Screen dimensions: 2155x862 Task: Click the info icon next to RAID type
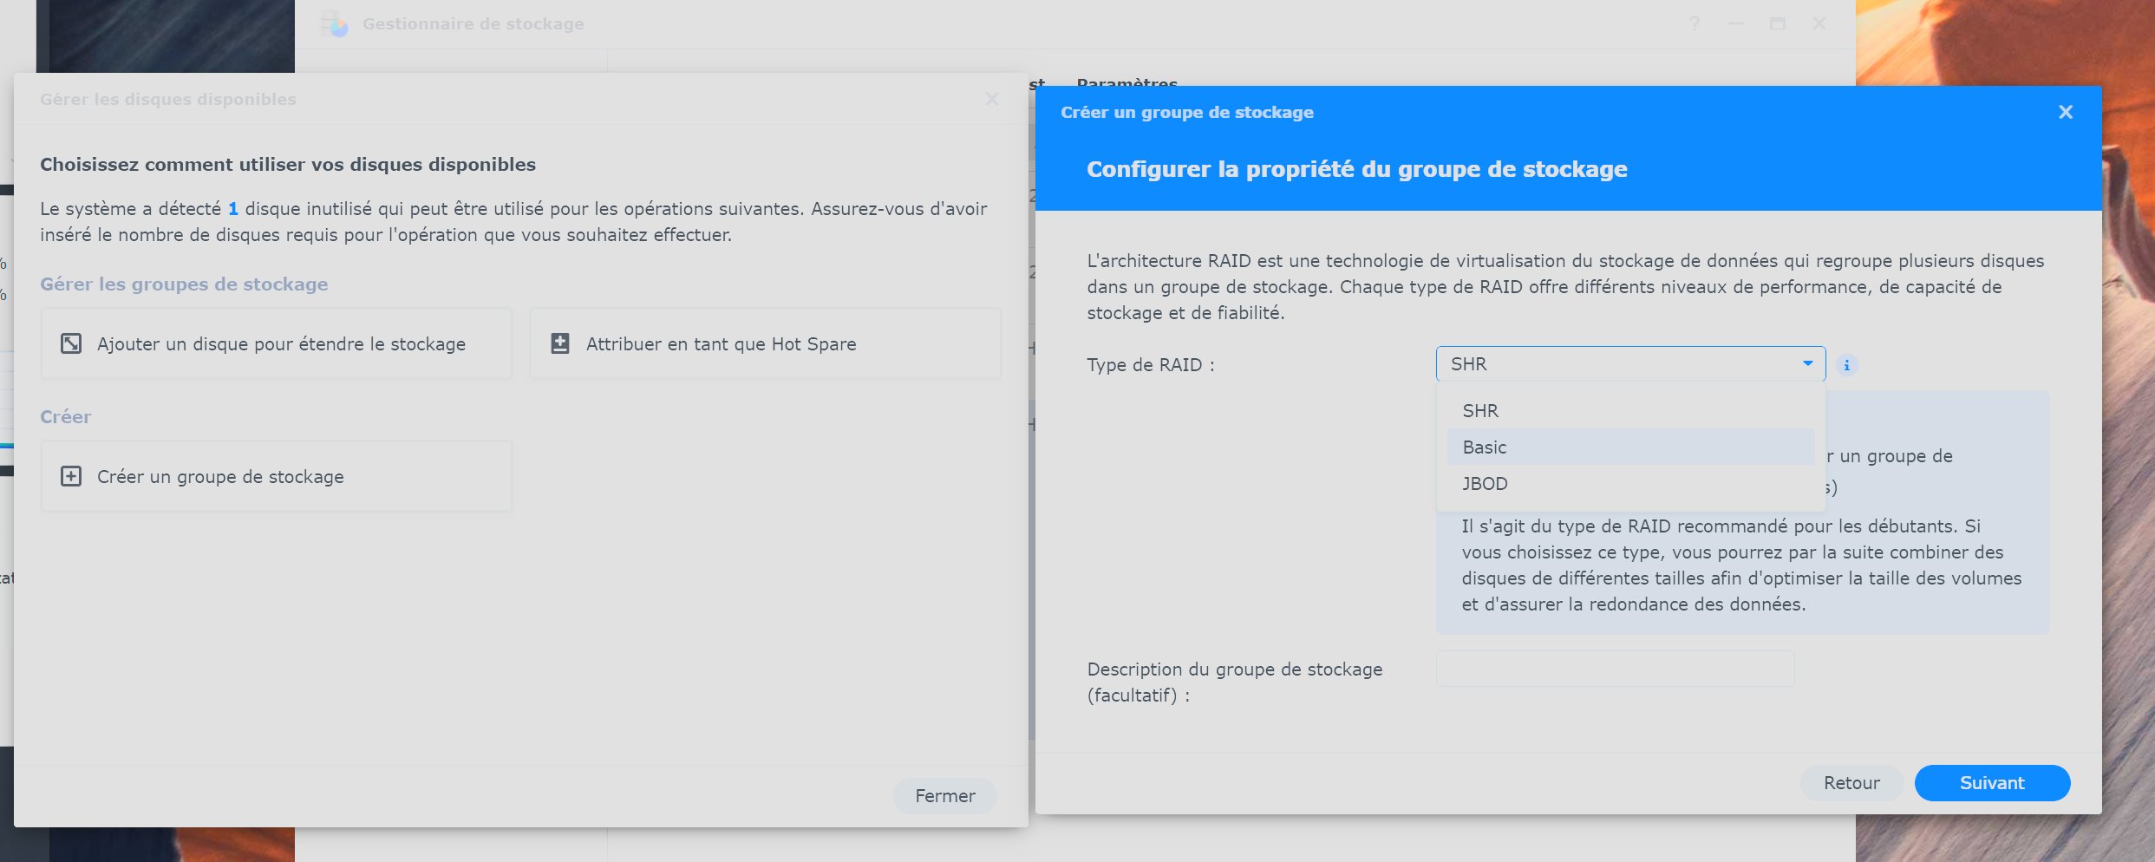pyautogui.click(x=1847, y=365)
